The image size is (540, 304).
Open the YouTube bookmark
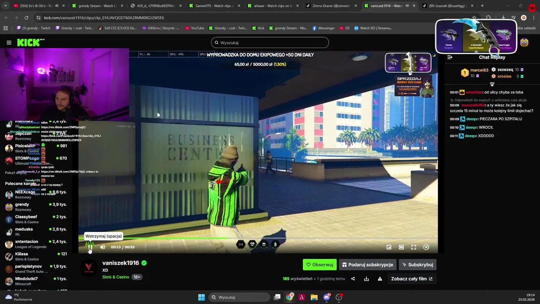coord(194,28)
